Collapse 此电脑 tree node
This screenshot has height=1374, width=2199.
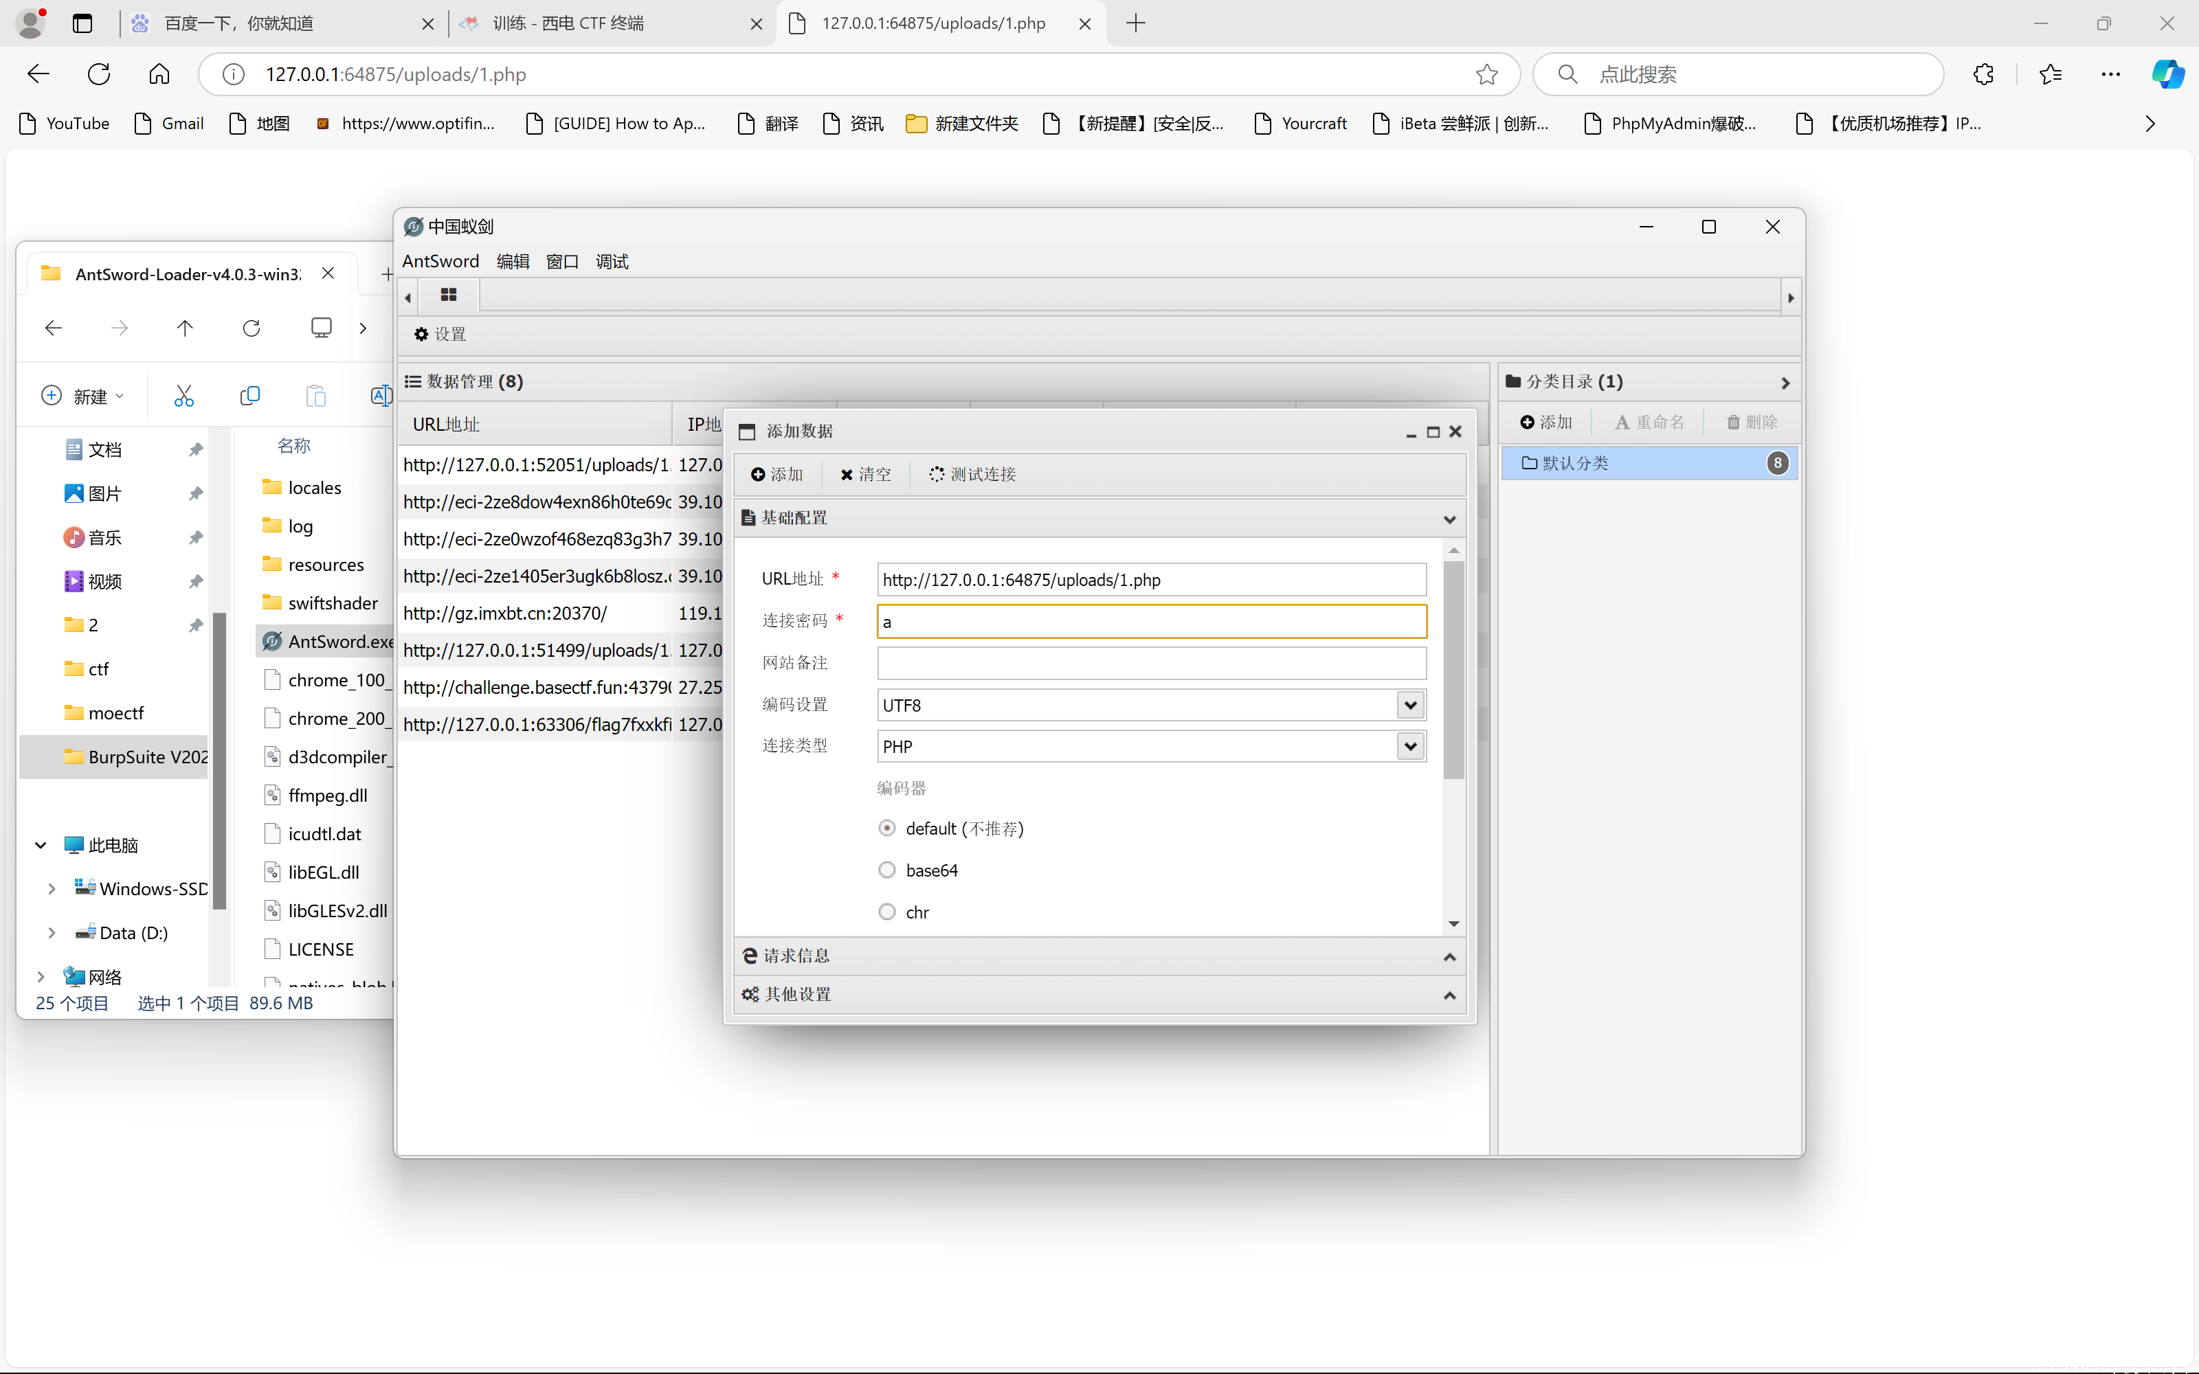(41, 845)
